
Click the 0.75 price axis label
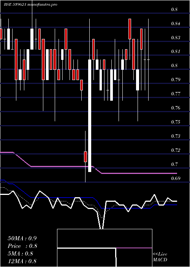(176, 122)
